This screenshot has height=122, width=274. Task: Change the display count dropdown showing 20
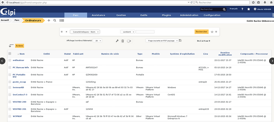click(97, 41)
